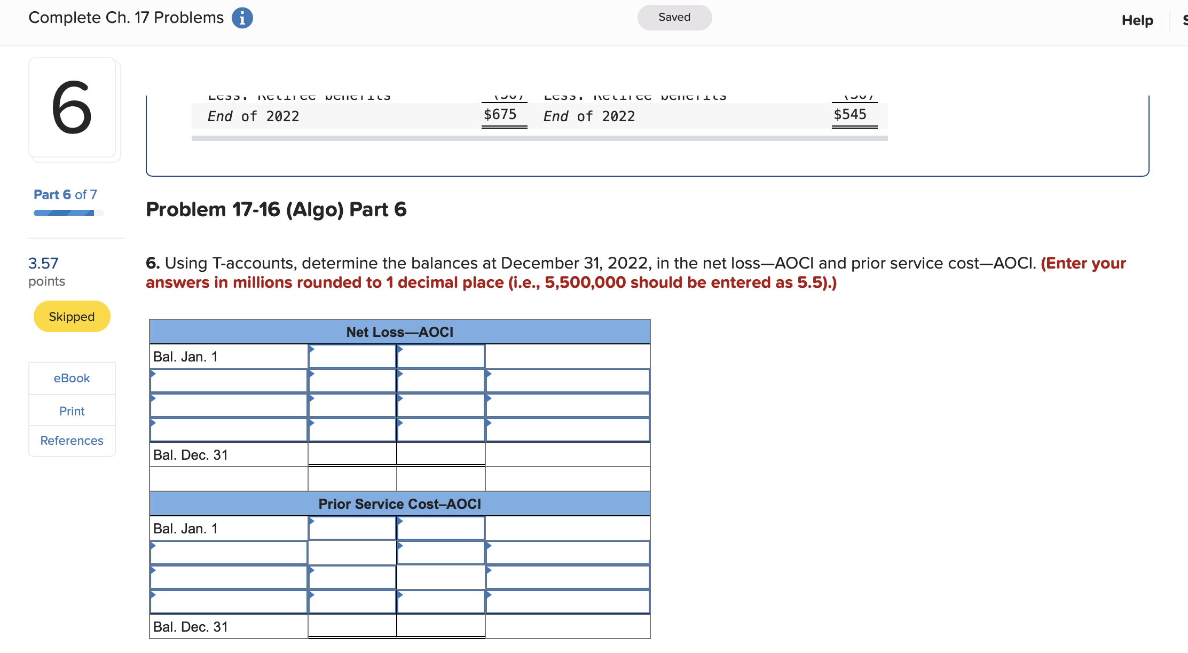
Task: Click the blue info icon beside title
Action: (x=242, y=18)
